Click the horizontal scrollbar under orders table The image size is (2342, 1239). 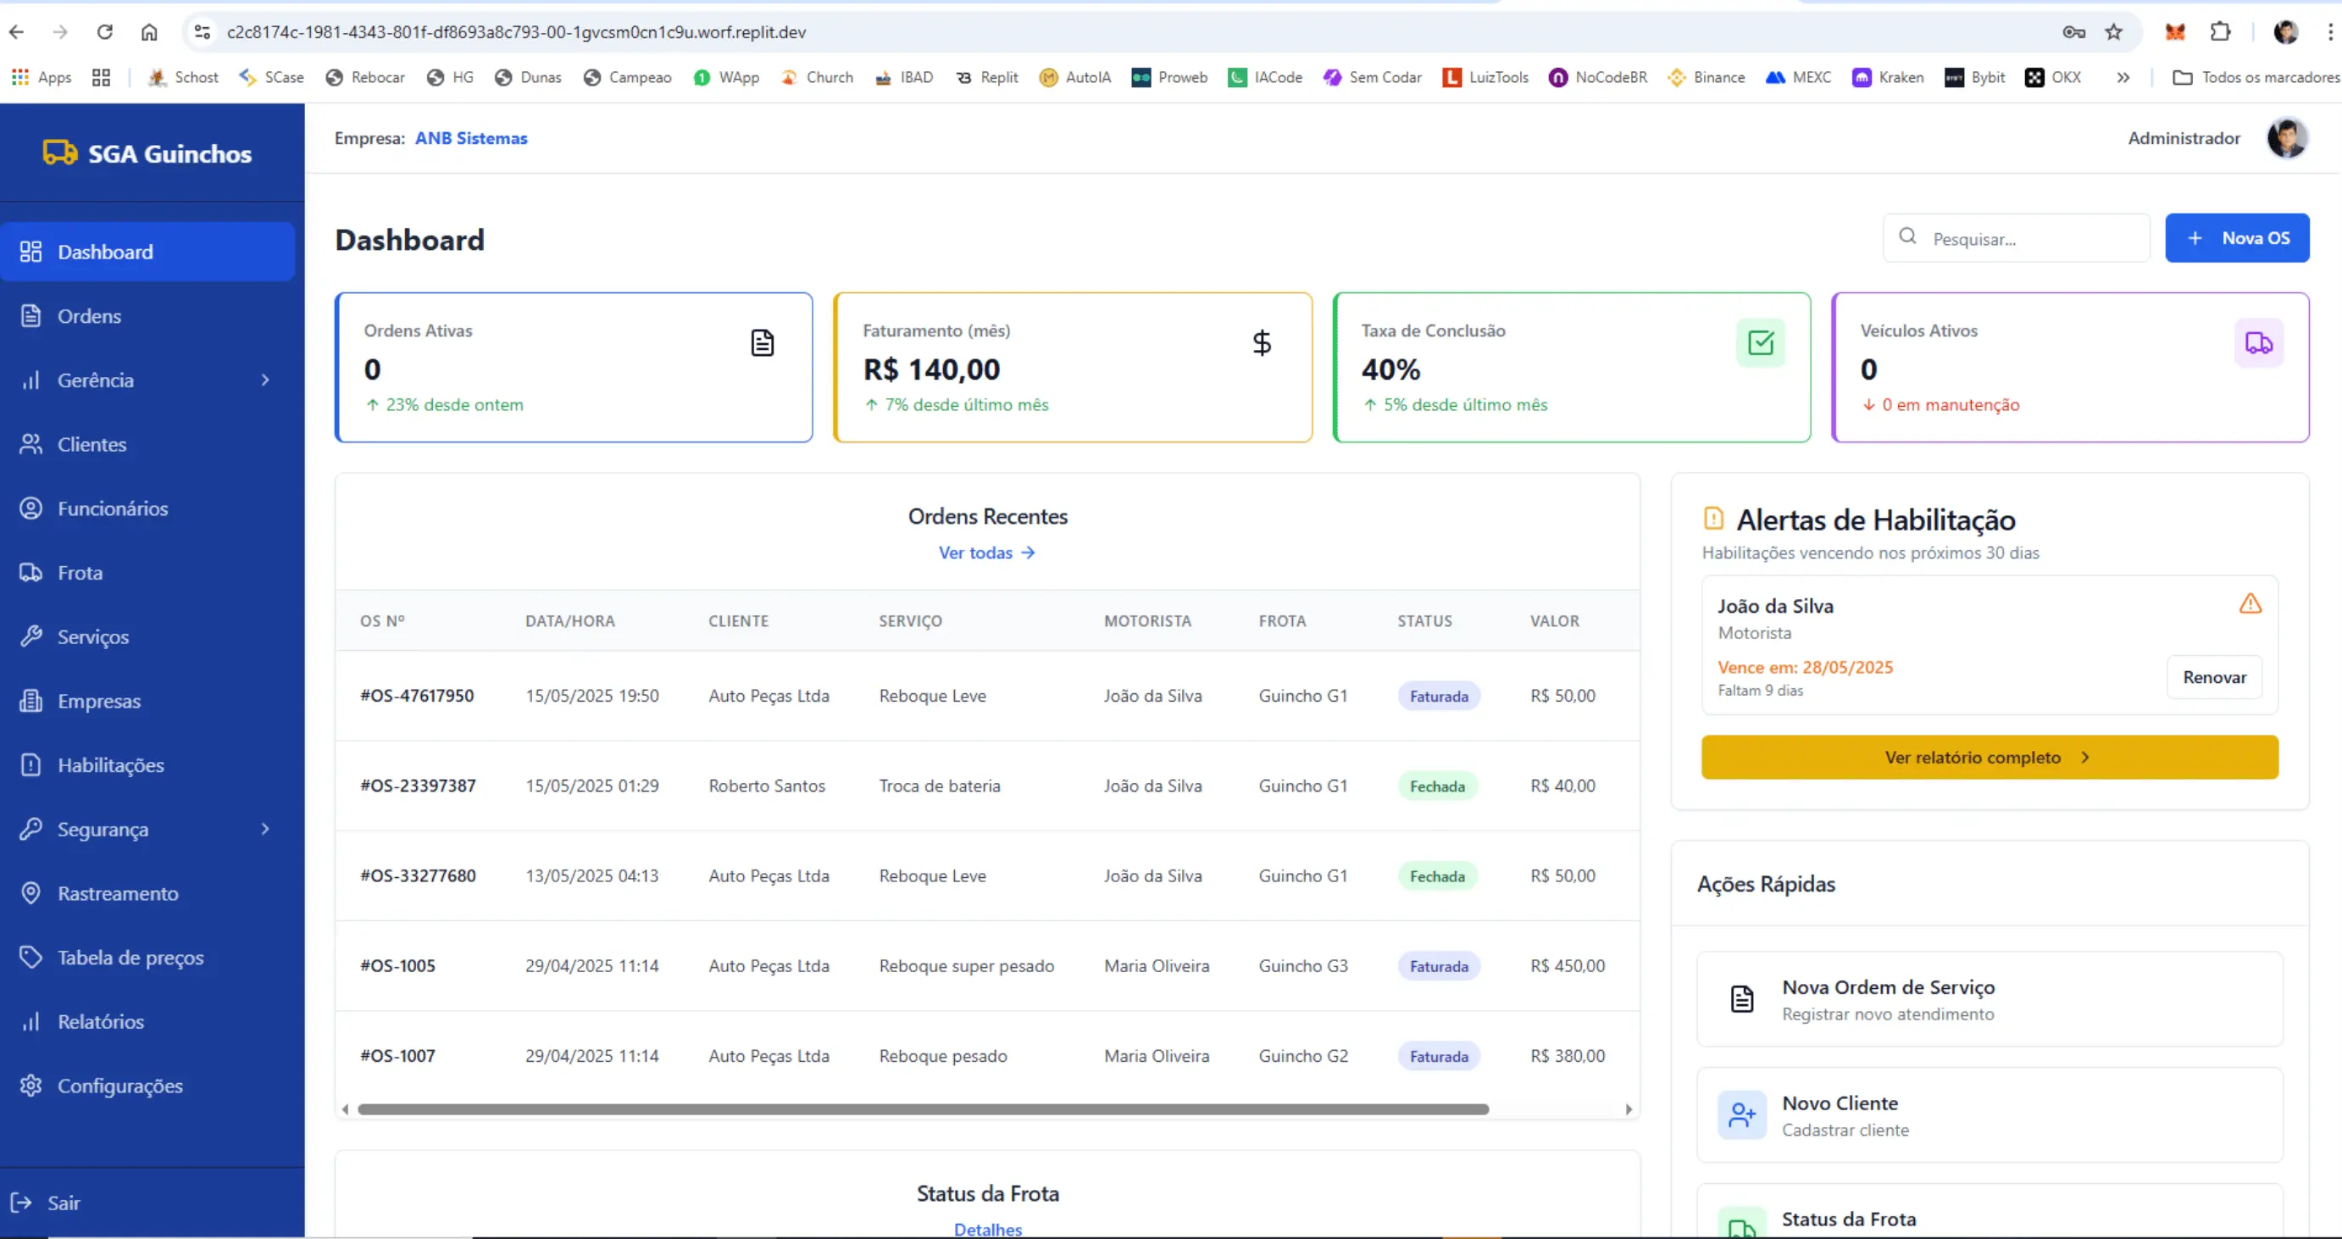coord(923,1109)
